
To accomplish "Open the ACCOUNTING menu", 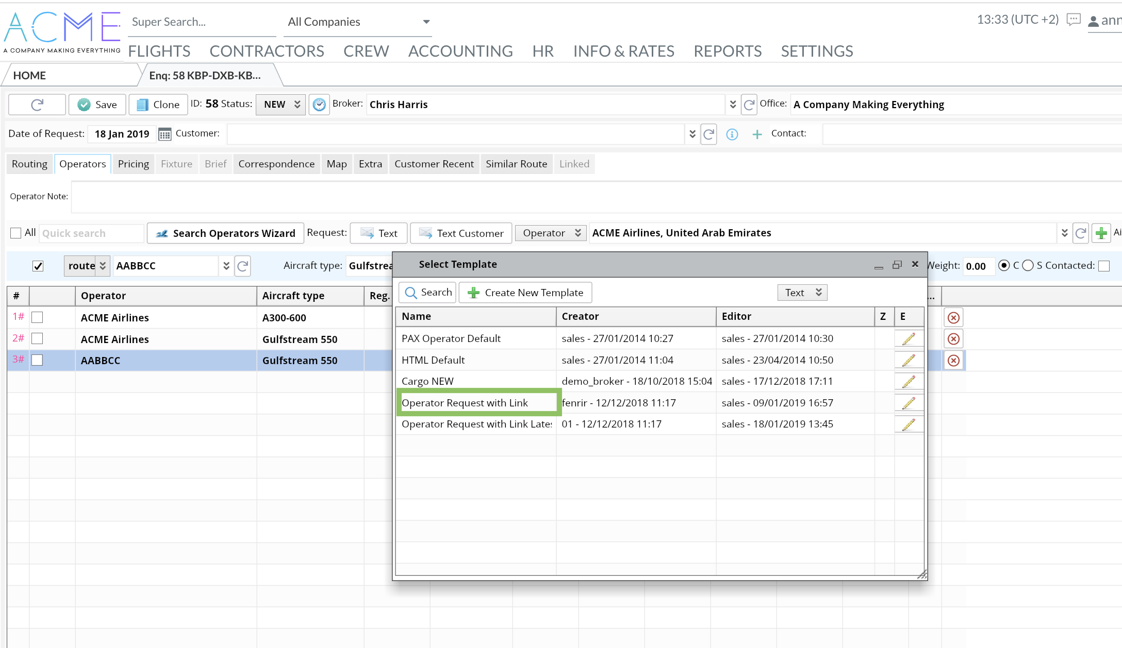I will [x=460, y=51].
